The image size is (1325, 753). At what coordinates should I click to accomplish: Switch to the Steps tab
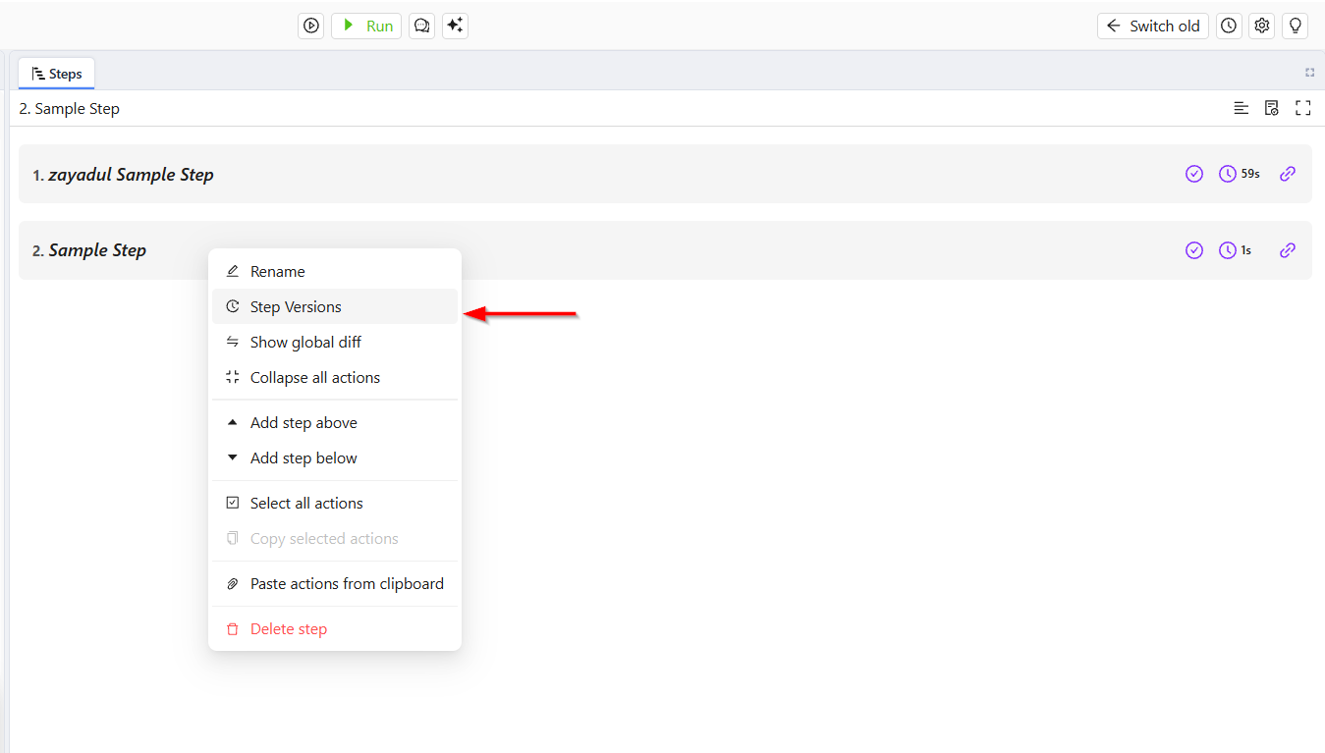pyautogui.click(x=56, y=74)
